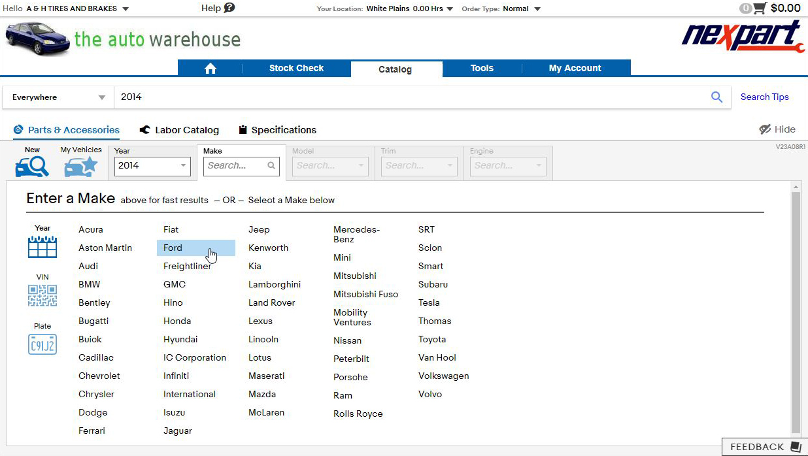Select the Year calendar icon

pos(42,247)
